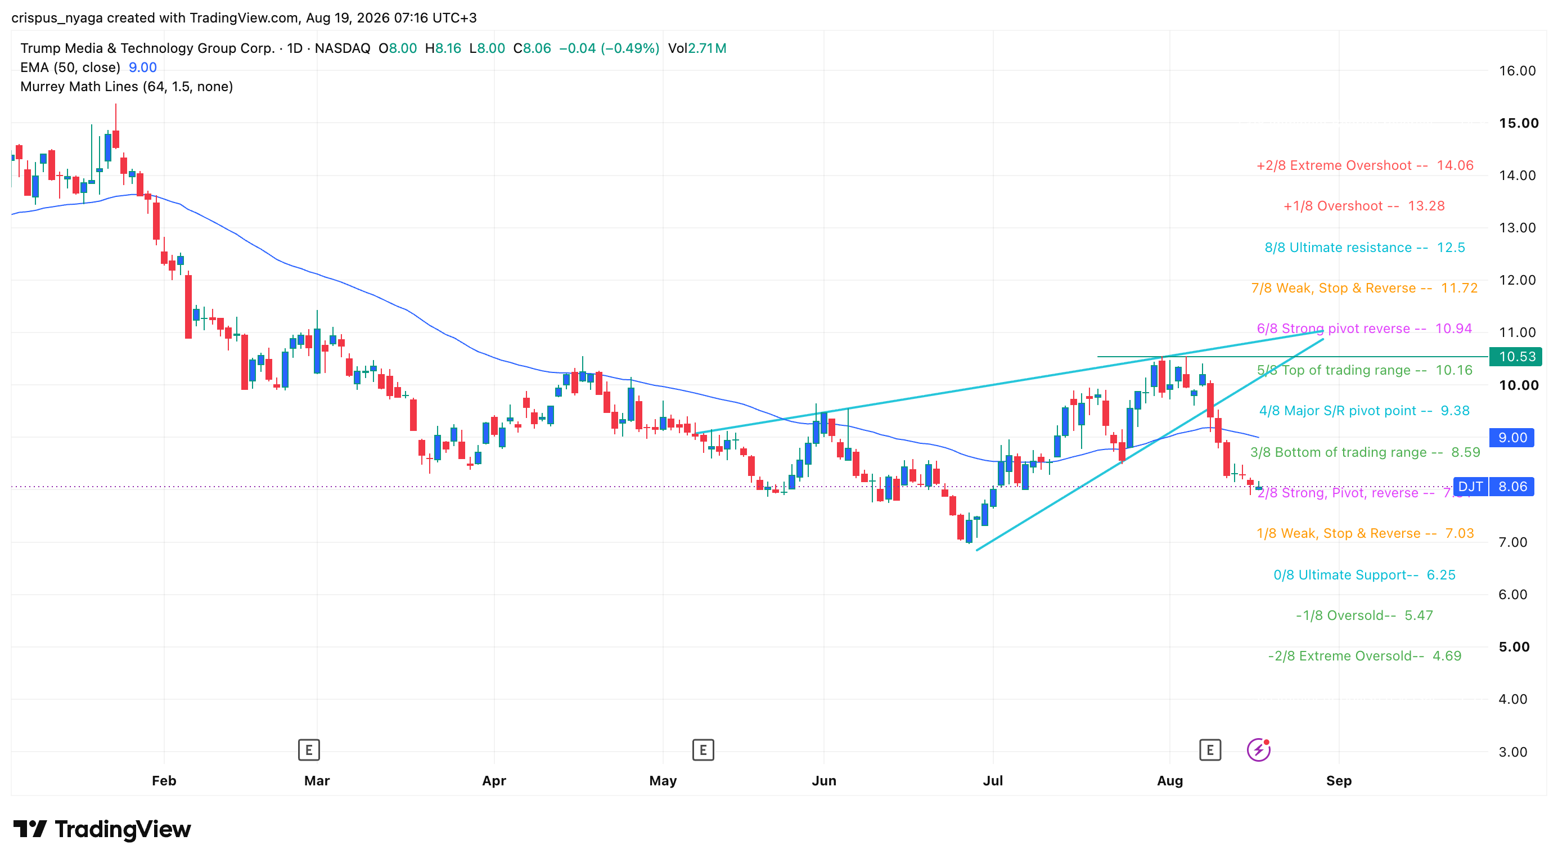Screen dimensions: 1558x863
Task: Click the Mar label on time axis
Action: pyautogui.click(x=317, y=781)
